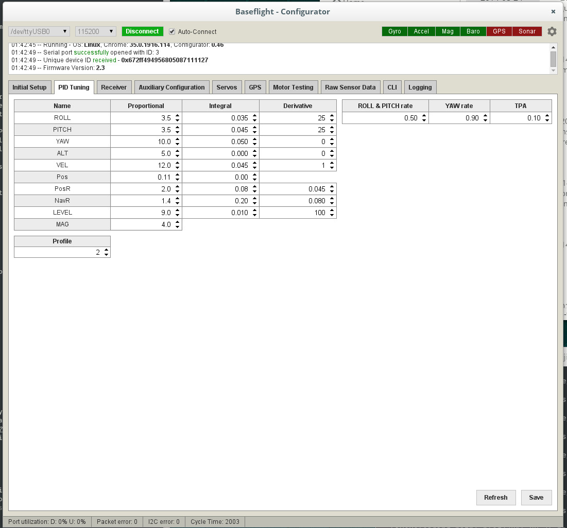Click the NavR Derivative stepper arrows
Image resolution: width=567 pixels, height=528 pixels.
point(332,201)
